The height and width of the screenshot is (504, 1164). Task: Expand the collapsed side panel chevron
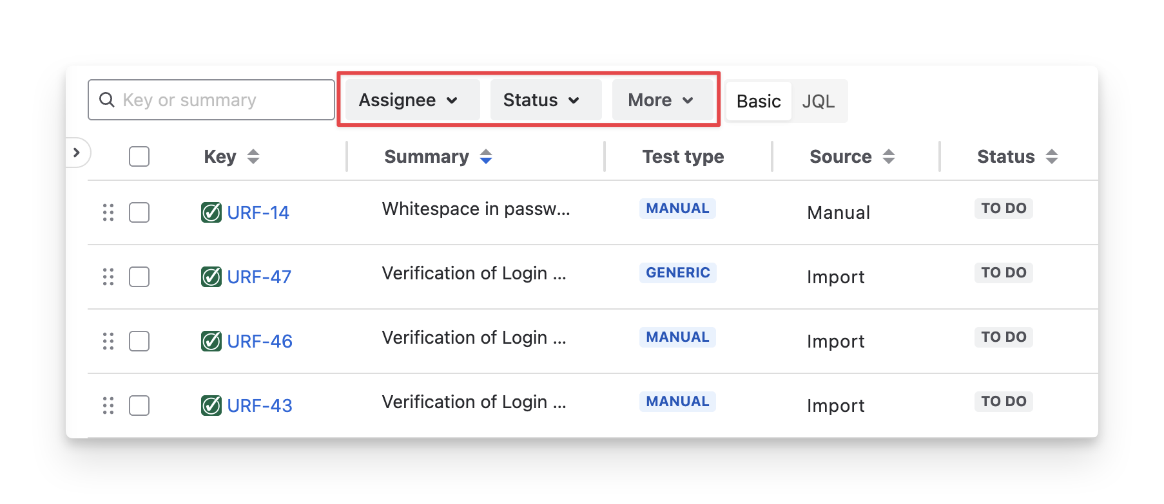pyautogui.click(x=77, y=153)
